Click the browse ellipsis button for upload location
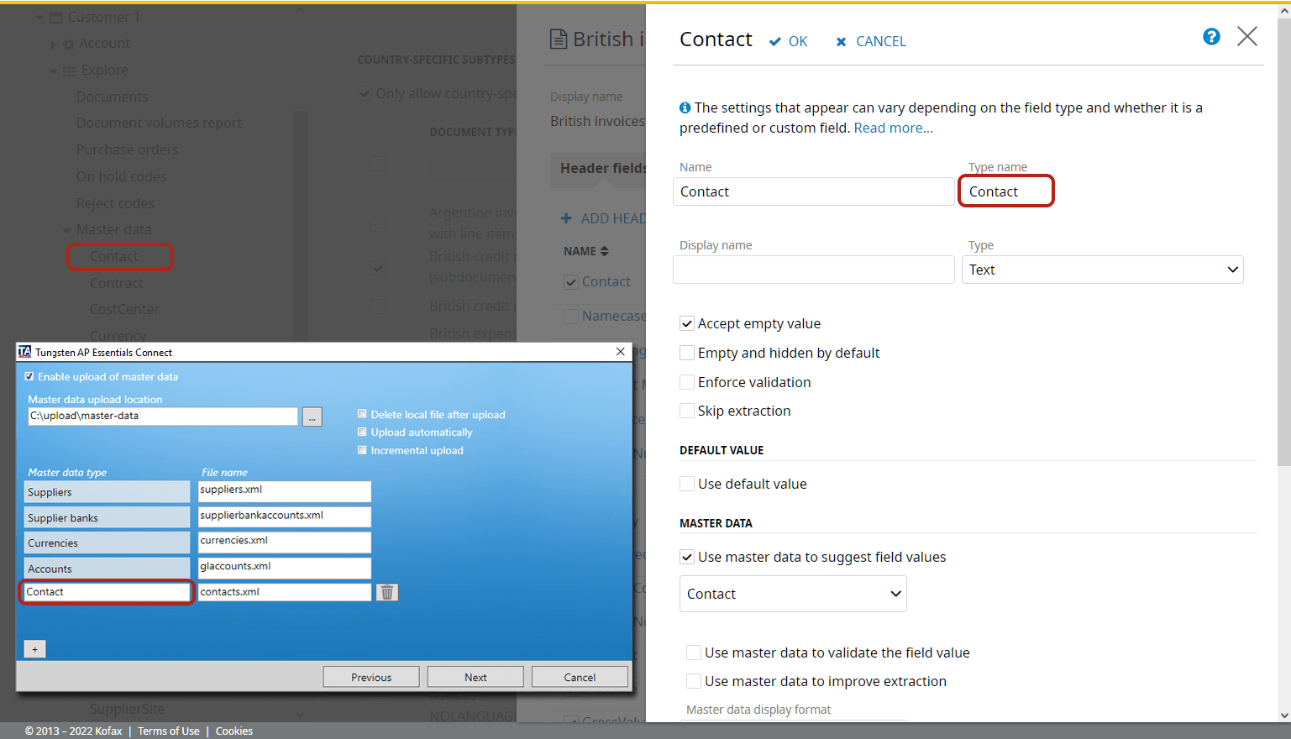1291x739 pixels. point(312,417)
